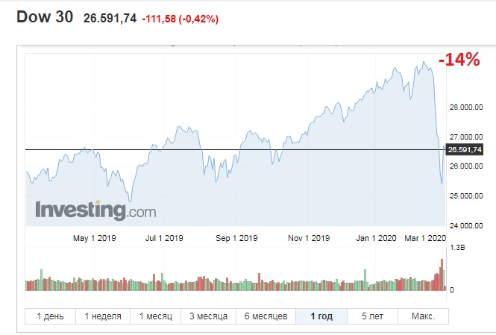Click the Investing.com watermark logo

point(95,210)
